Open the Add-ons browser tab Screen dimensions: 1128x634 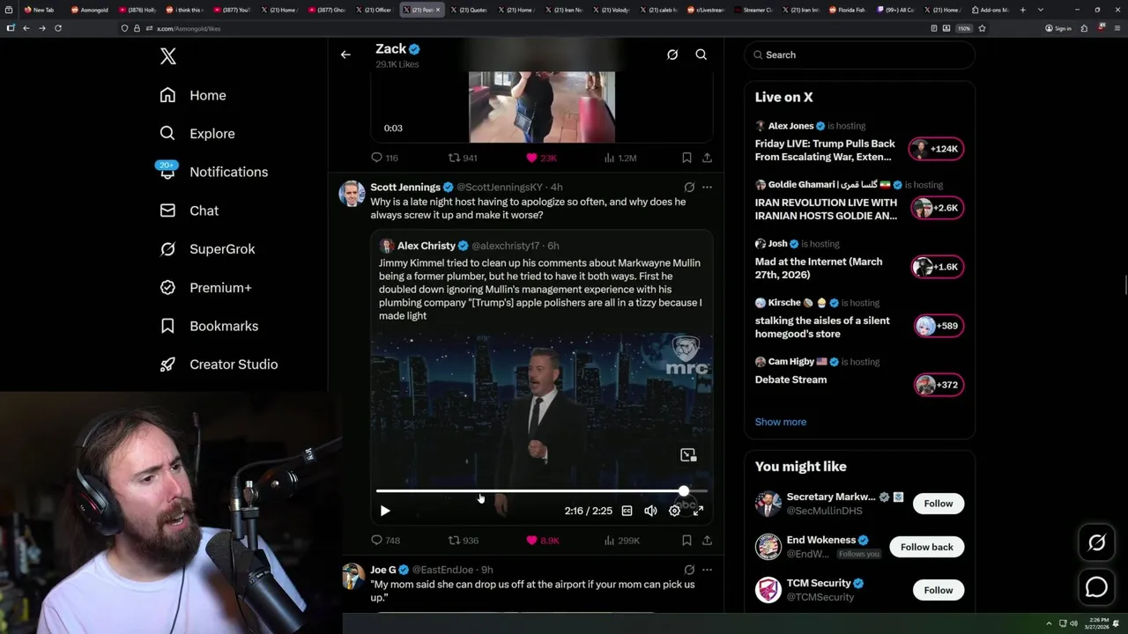[x=989, y=10]
